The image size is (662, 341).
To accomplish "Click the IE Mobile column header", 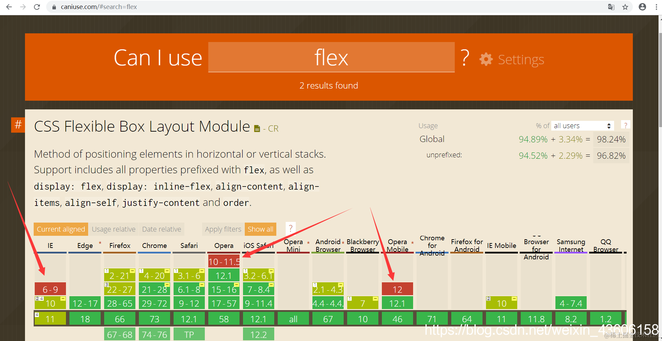I will tap(502, 246).
